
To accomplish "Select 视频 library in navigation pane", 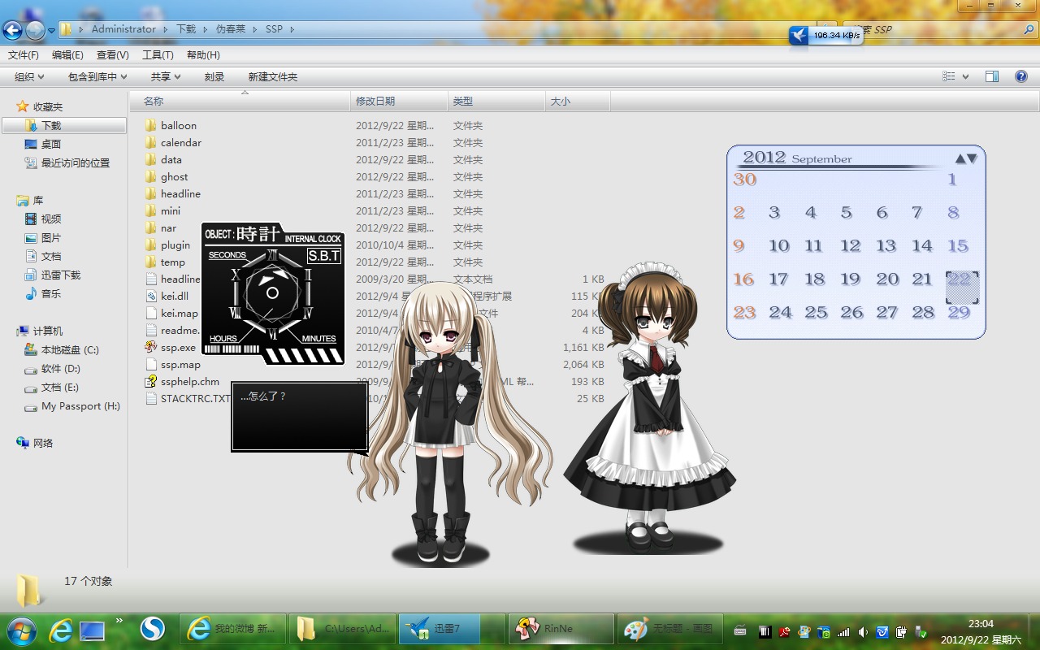I will 51,219.
